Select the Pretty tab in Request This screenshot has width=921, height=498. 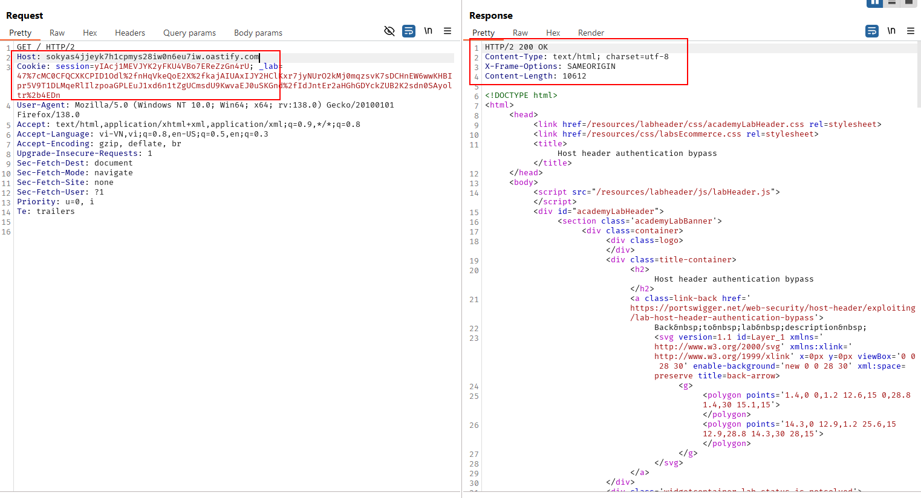[x=20, y=33]
